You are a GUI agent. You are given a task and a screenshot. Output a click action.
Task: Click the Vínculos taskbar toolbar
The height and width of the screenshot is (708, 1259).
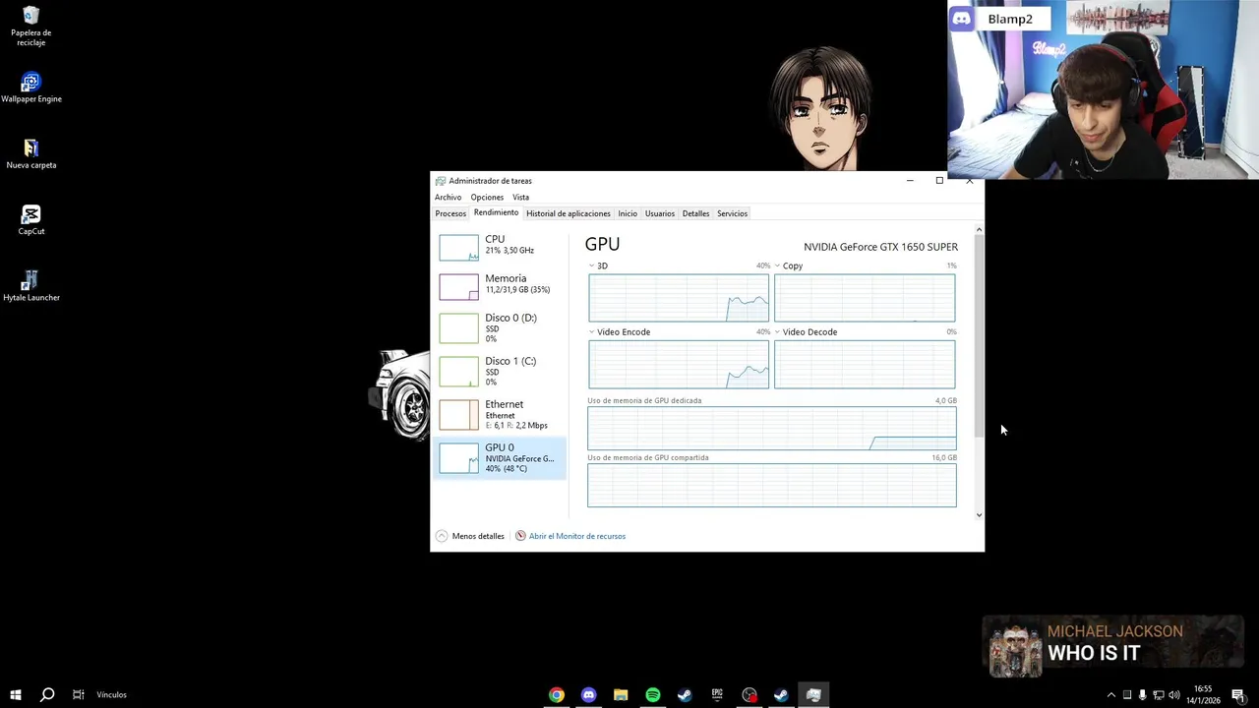111,695
